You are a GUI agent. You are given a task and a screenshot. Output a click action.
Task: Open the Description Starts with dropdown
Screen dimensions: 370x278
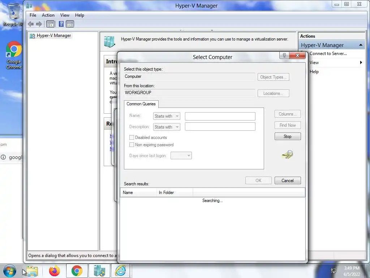pyautogui.click(x=167, y=127)
